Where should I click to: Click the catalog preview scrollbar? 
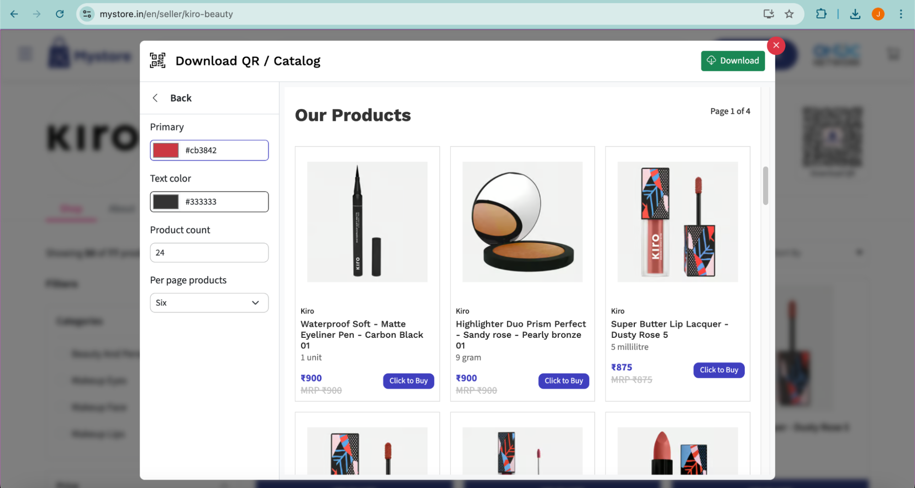pos(765,186)
